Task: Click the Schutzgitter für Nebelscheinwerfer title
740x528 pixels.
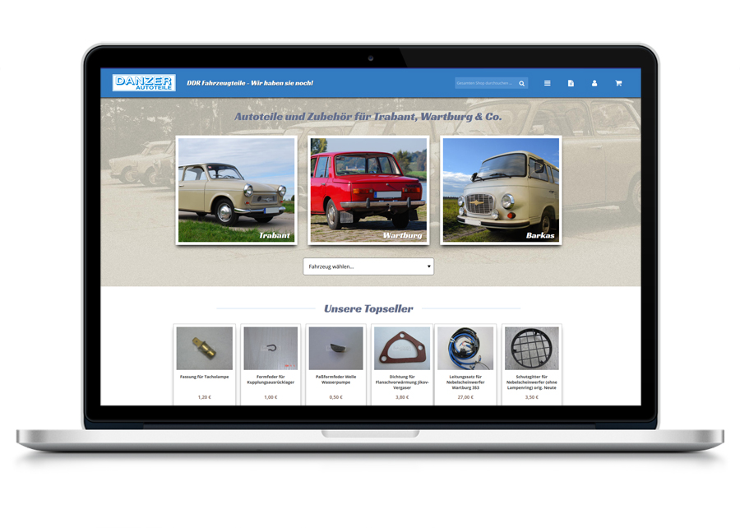Action: coord(531,382)
